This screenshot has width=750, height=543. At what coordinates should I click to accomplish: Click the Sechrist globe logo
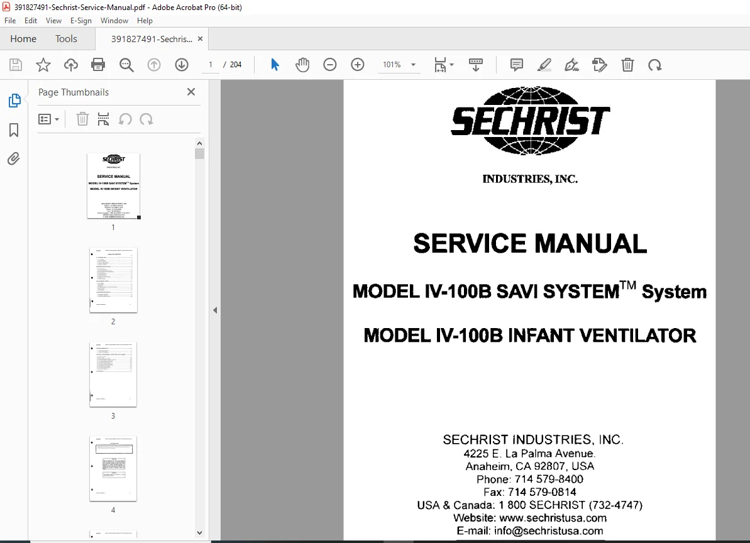(x=530, y=121)
